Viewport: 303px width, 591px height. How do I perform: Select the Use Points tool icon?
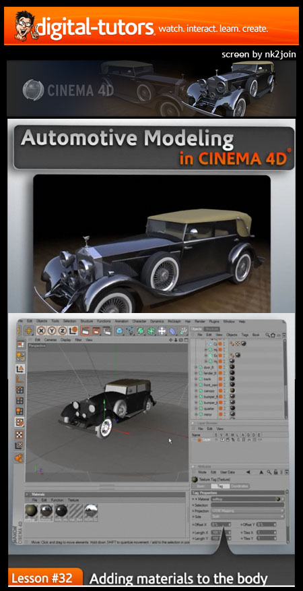click(20, 390)
